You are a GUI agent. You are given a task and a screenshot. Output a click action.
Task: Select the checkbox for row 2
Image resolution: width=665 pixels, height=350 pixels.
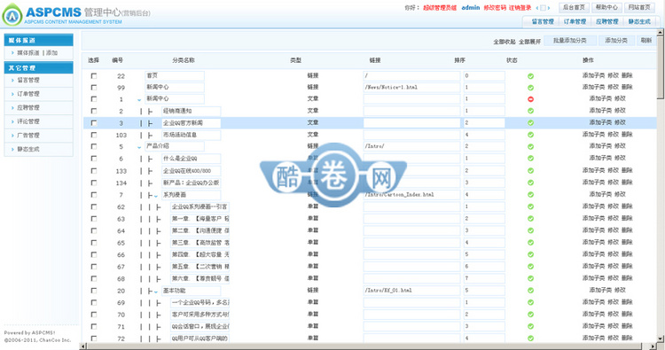[x=94, y=111]
